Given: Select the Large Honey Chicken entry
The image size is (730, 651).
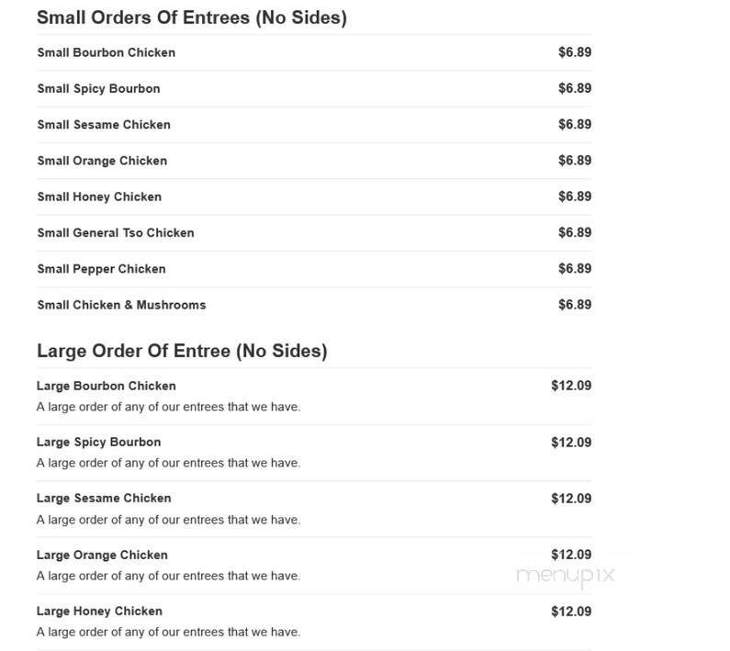Looking at the screenshot, I should tap(99, 611).
